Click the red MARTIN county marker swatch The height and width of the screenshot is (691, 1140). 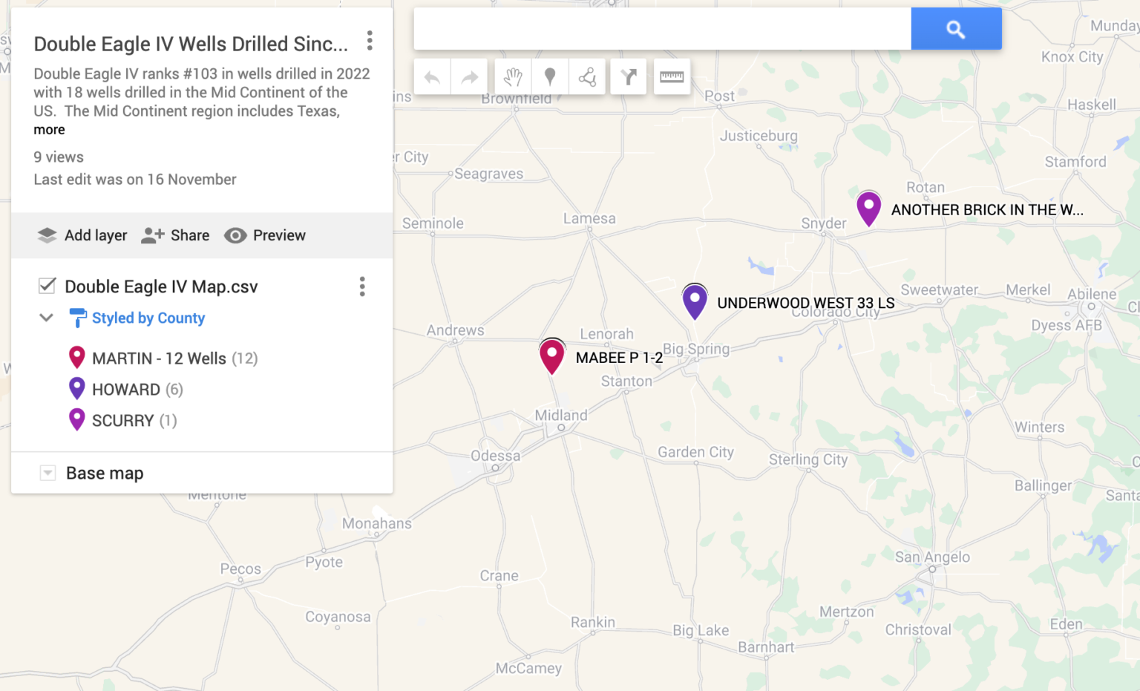tap(76, 358)
